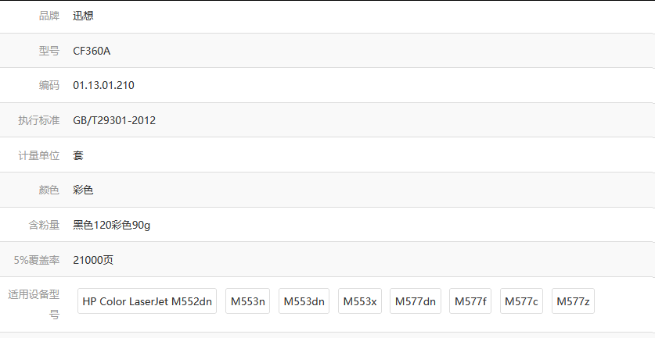655x338 pixels.
Task: Select the M577dn device model tag
Action: (416, 301)
